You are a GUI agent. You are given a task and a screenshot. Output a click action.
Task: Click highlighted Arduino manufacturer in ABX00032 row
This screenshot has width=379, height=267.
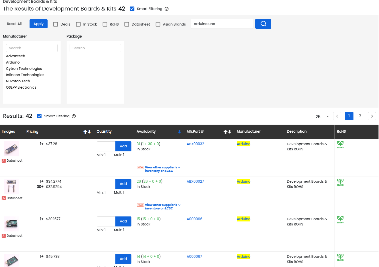tap(244, 144)
